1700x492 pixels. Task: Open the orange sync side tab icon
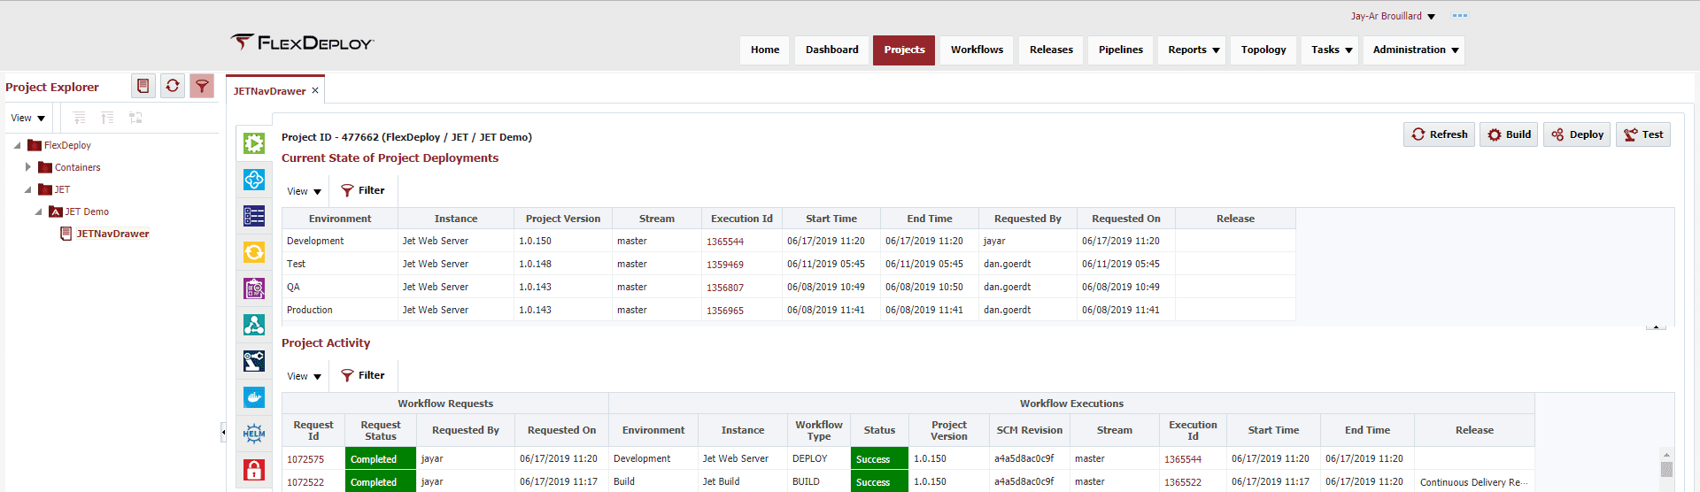tap(254, 252)
